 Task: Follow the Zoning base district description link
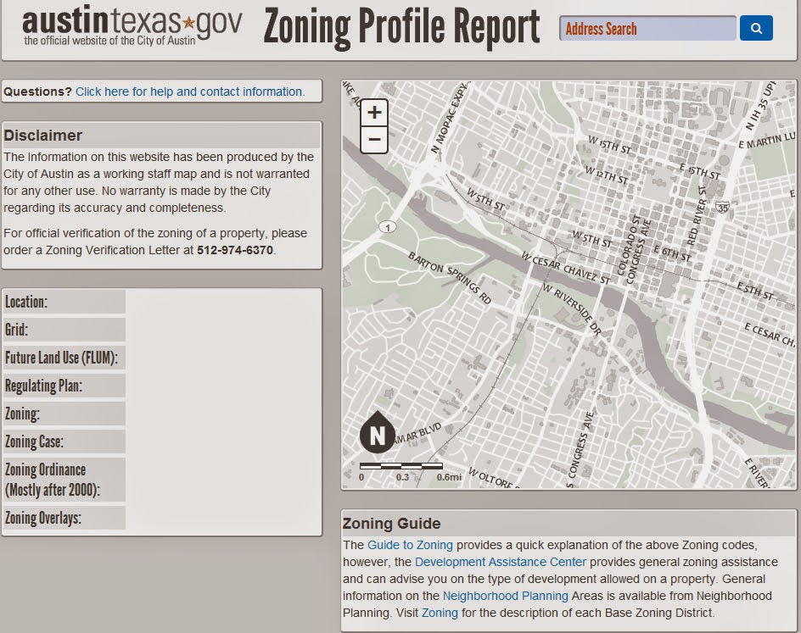pyautogui.click(x=440, y=613)
